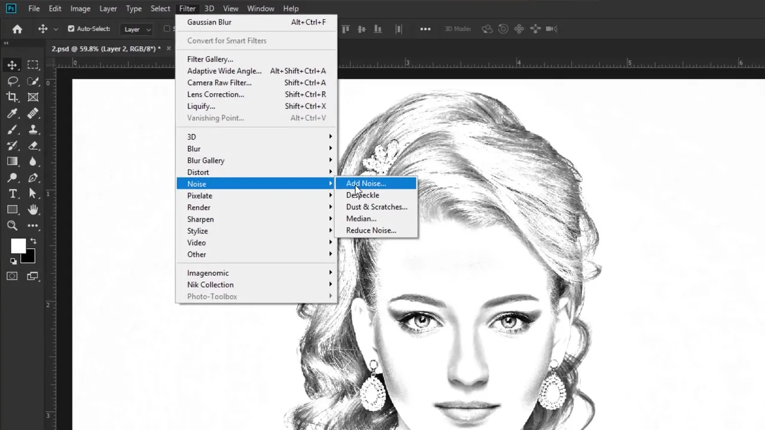Select the Gradient tool
765x430 pixels.
coord(12,161)
